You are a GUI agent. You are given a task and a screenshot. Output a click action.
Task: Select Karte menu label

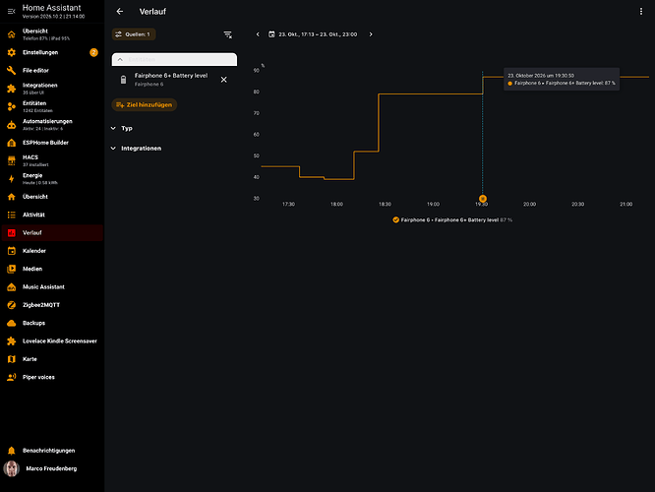click(30, 359)
